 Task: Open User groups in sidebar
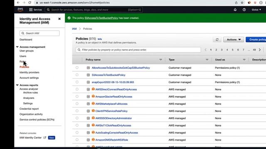pyautogui.click(x=27, y=50)
